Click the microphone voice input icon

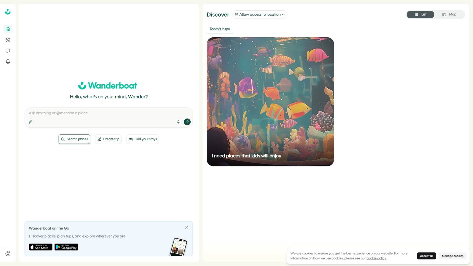[x=178, y=122]
